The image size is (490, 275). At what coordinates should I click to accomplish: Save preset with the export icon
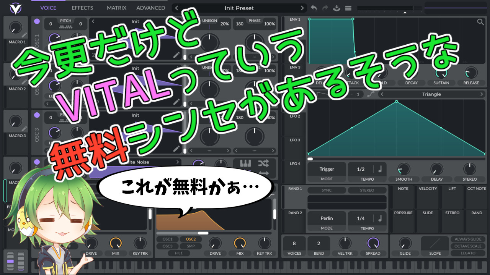337,8
